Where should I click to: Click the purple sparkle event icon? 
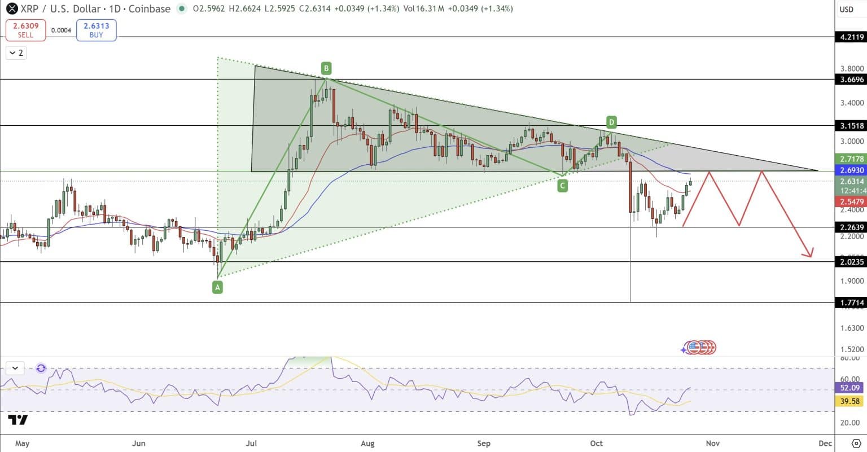(x=684, y=350)
